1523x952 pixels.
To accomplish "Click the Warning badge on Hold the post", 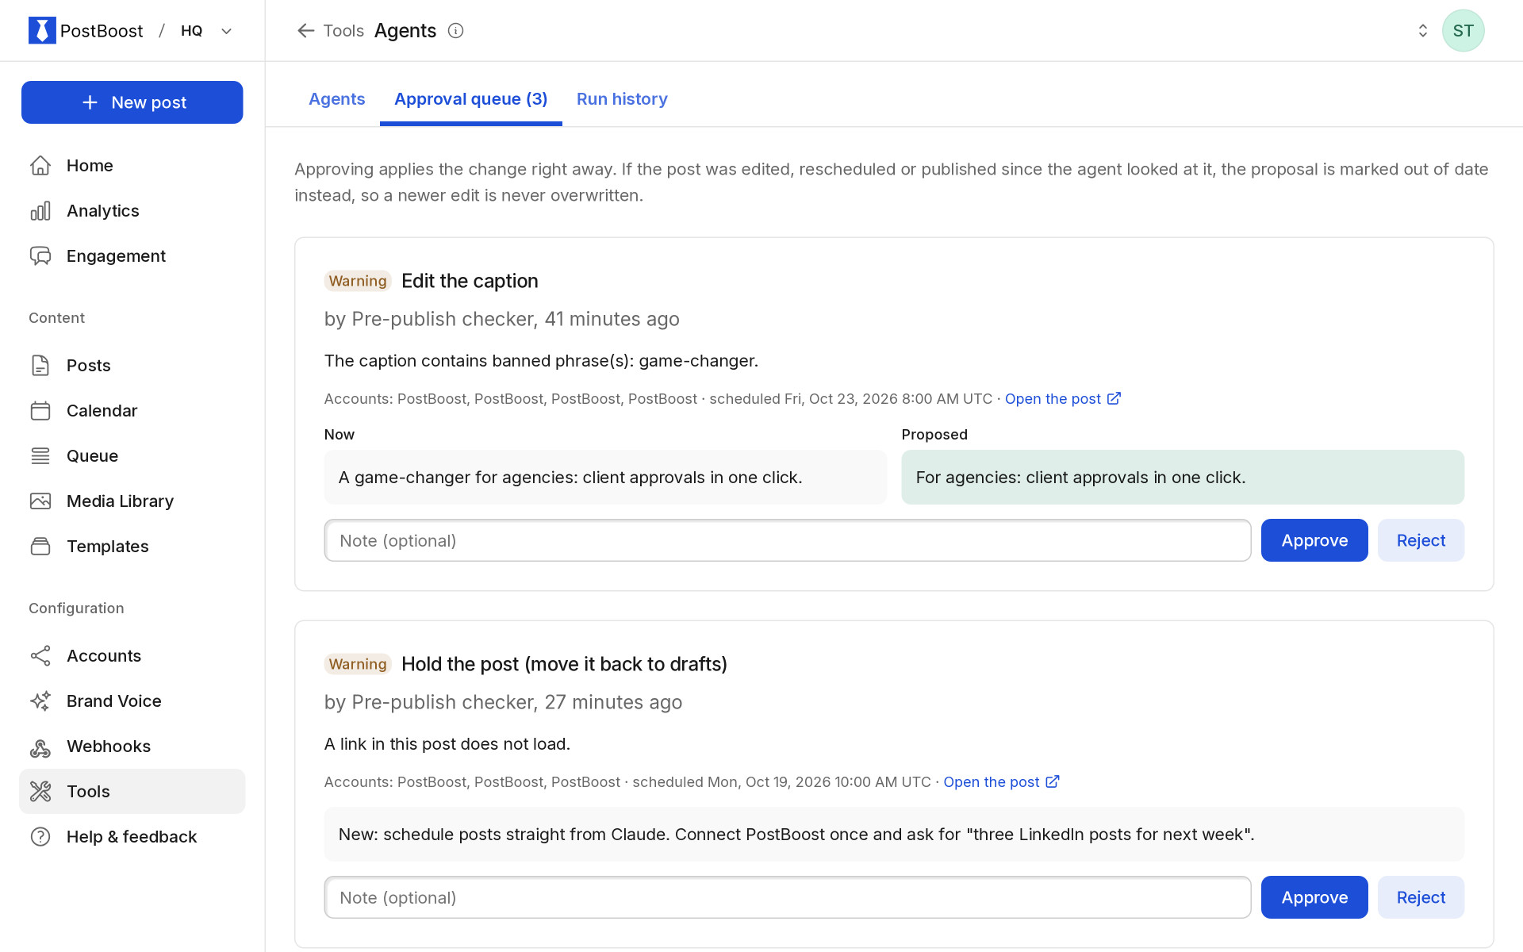I will 358,664.
